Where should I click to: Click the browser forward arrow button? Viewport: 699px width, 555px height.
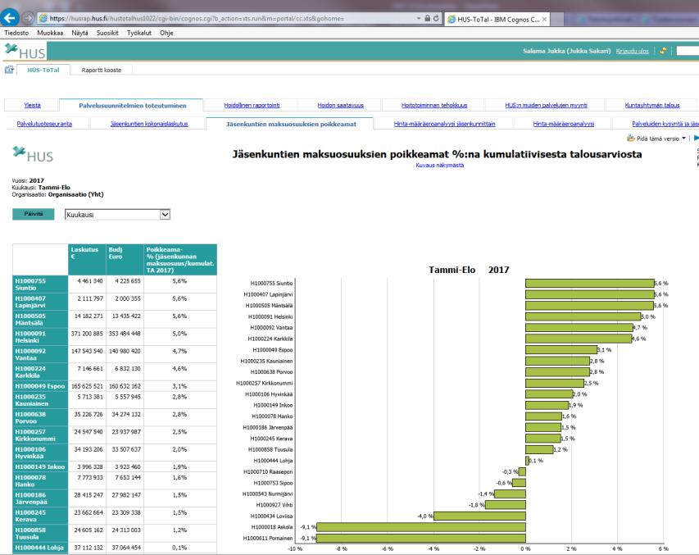[x=28, y=18]
